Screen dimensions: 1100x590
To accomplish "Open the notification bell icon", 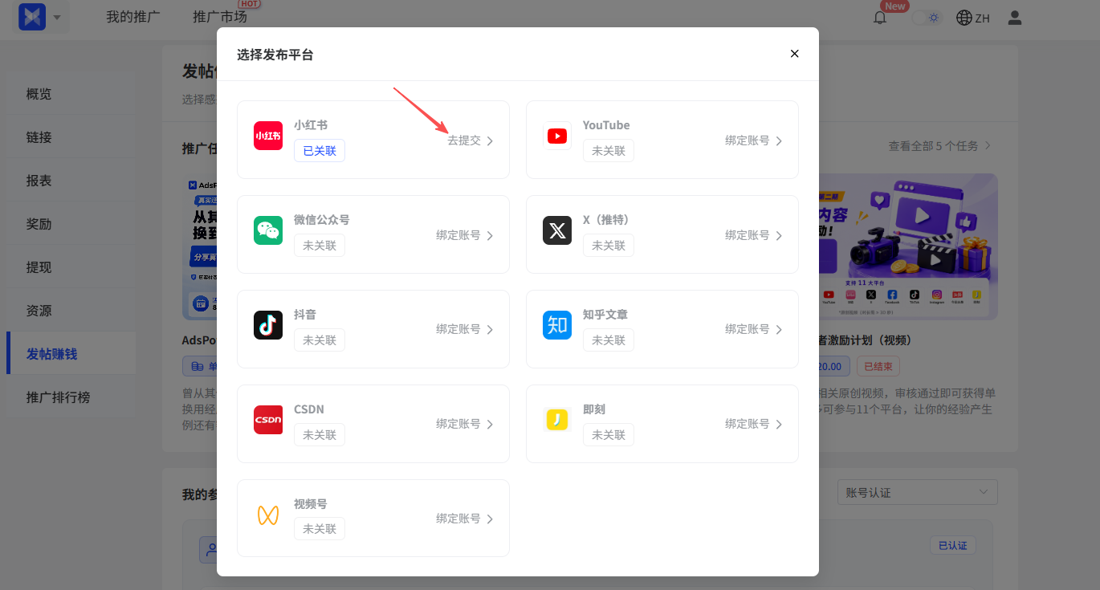I will (880, 18).
